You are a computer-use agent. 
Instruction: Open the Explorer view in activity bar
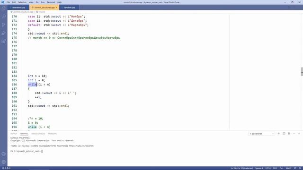4,8
